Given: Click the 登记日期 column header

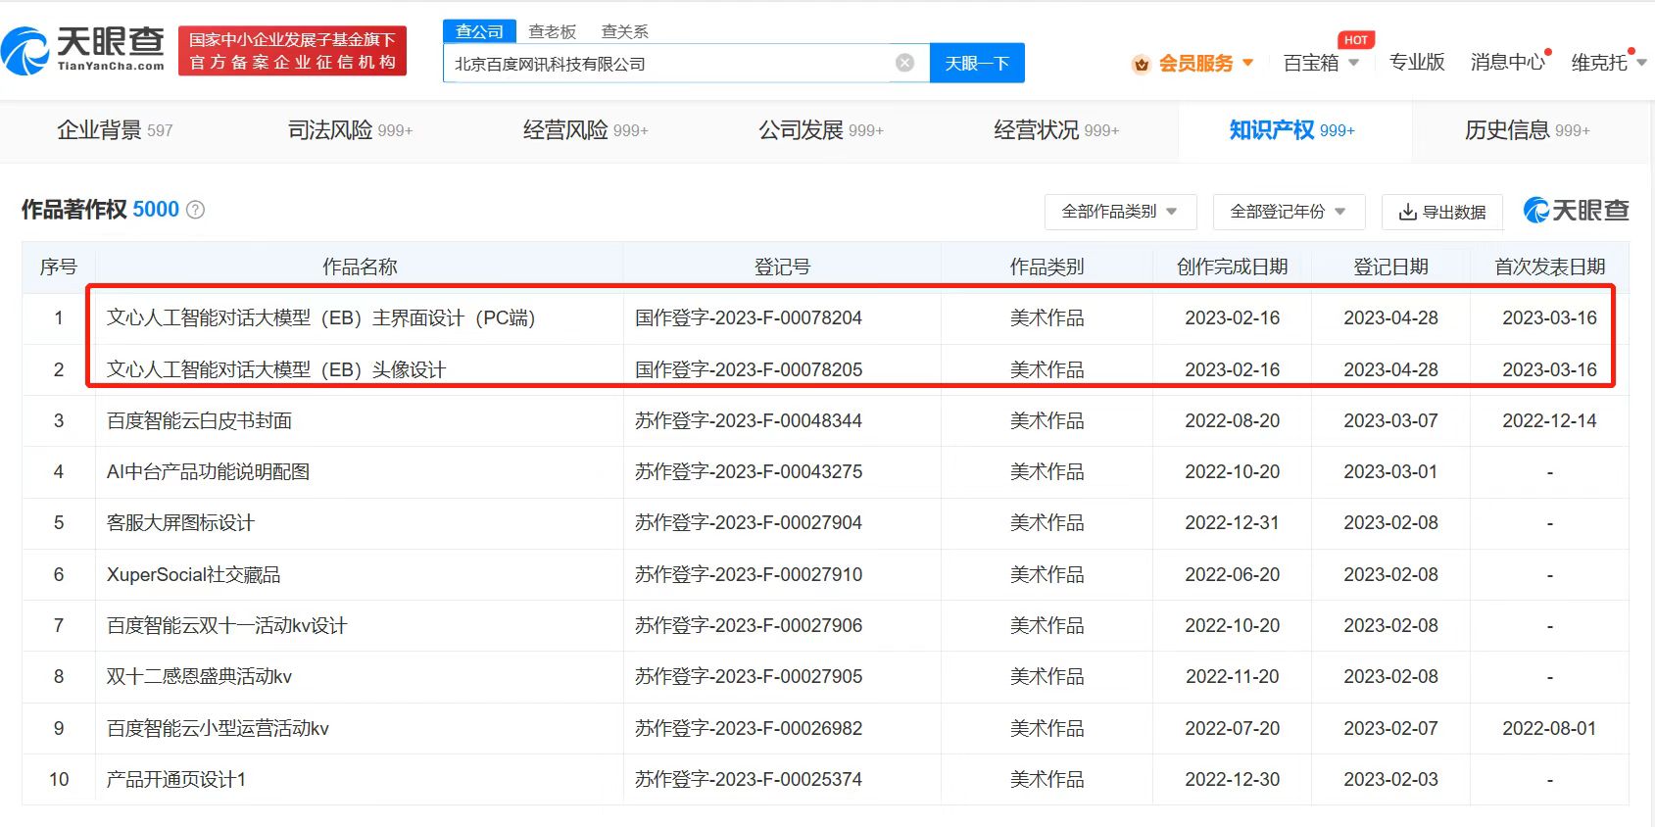Looking at the screenshot, I should tap(1390, 267).
